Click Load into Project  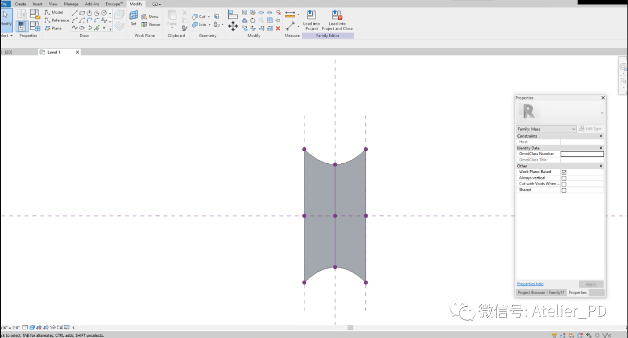click(x=311, y=20)
